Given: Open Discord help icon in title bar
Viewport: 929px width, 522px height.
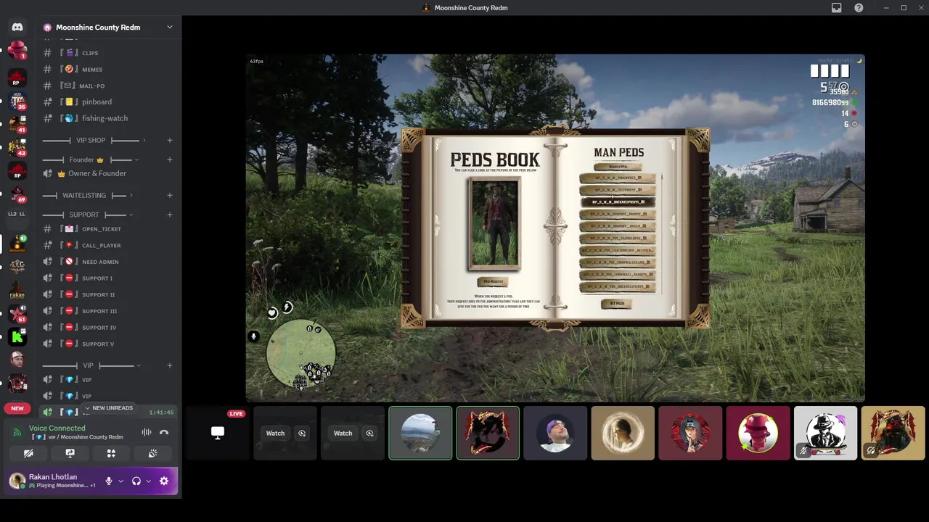Looking at the screenshot, I should 859,7.
